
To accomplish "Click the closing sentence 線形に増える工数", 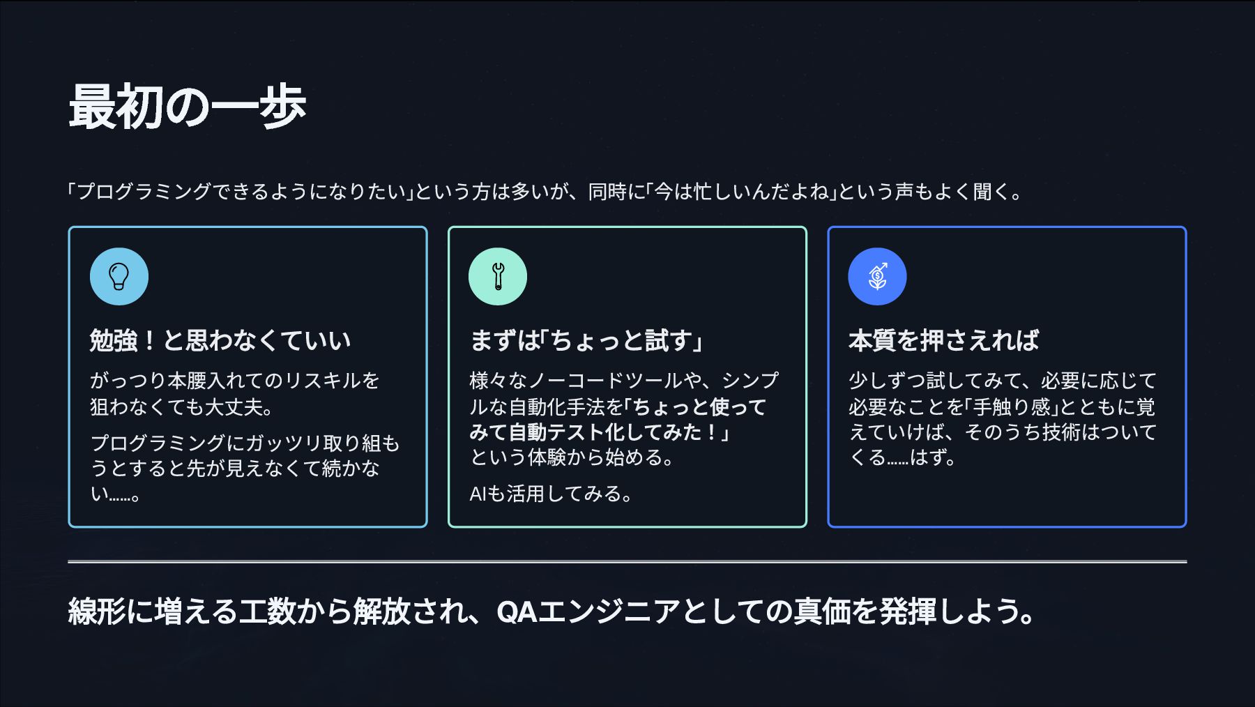I will pyautogui.click(x=551, y=611).
